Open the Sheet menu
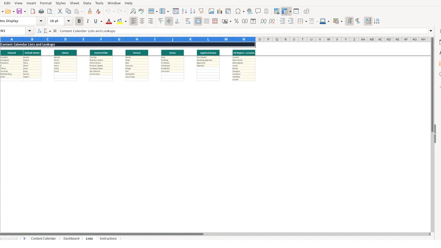The height and width of the screenshot is (248, 441). pos(75,3)
